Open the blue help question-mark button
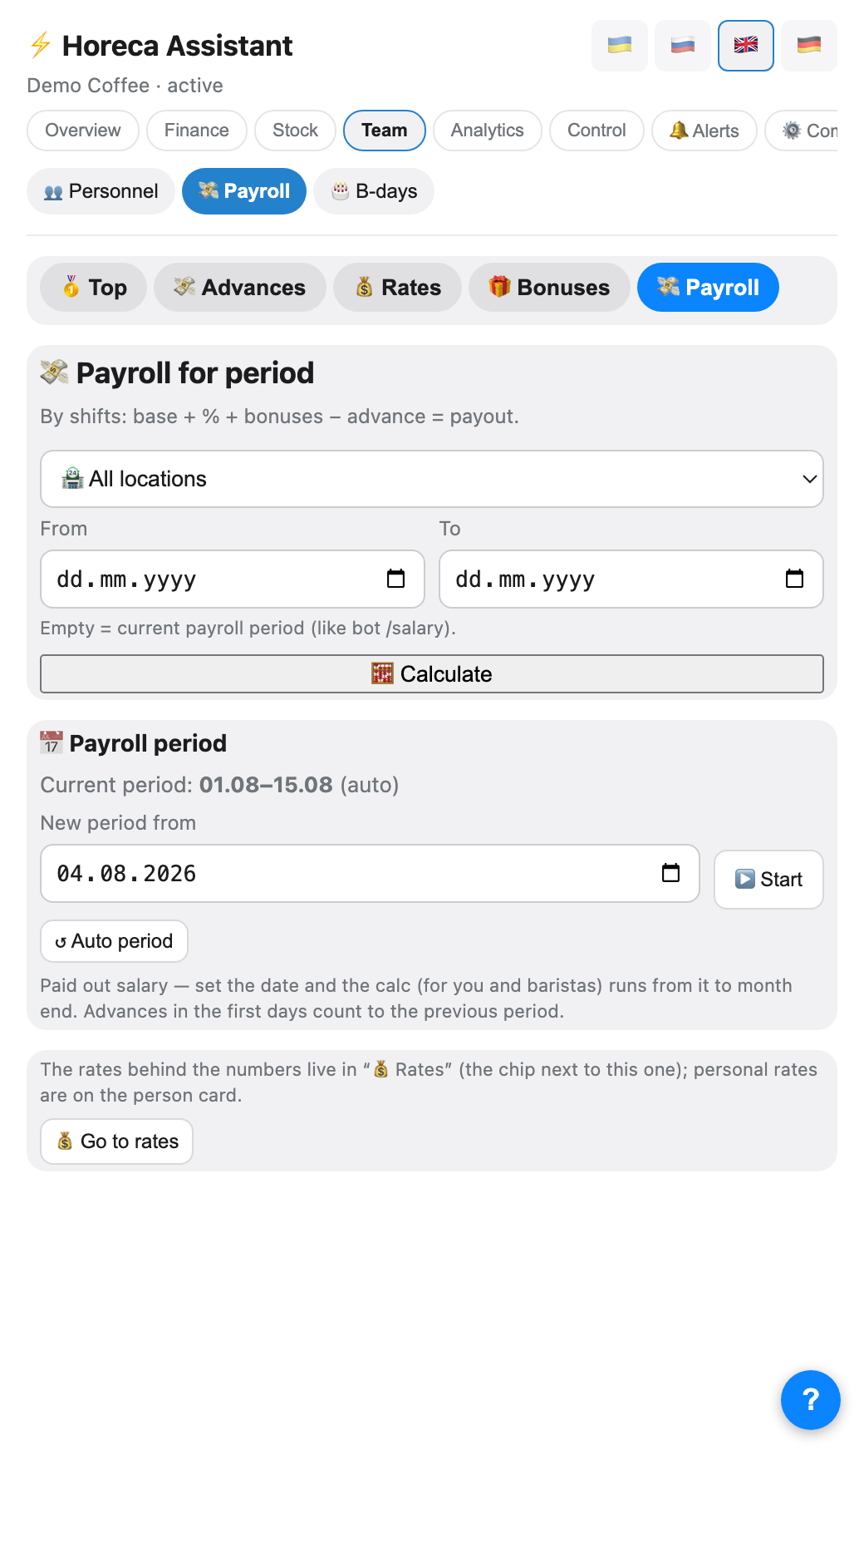 (x=810, y=1400)
